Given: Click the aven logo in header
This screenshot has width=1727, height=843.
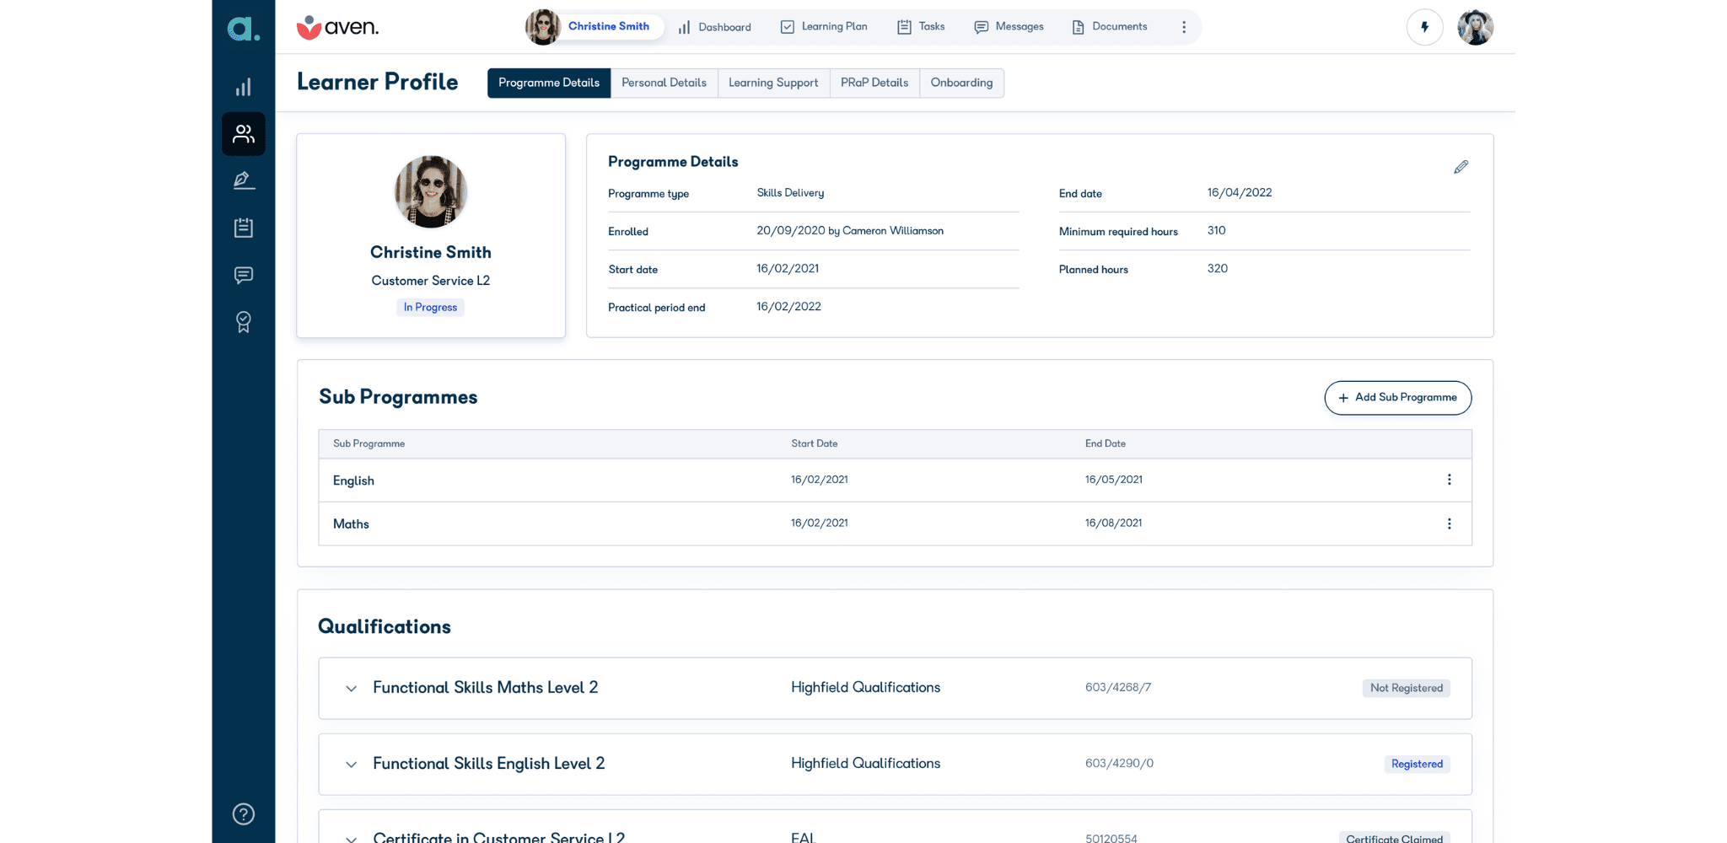Looking at the screenshot, I should (338, 27).
